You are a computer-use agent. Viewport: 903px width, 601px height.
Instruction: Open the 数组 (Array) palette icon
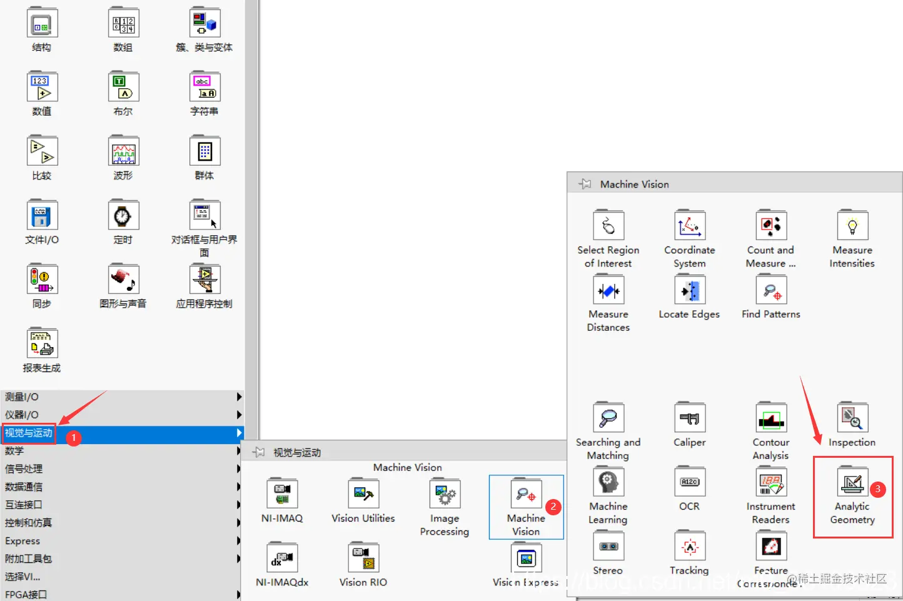tap(123, 23)
